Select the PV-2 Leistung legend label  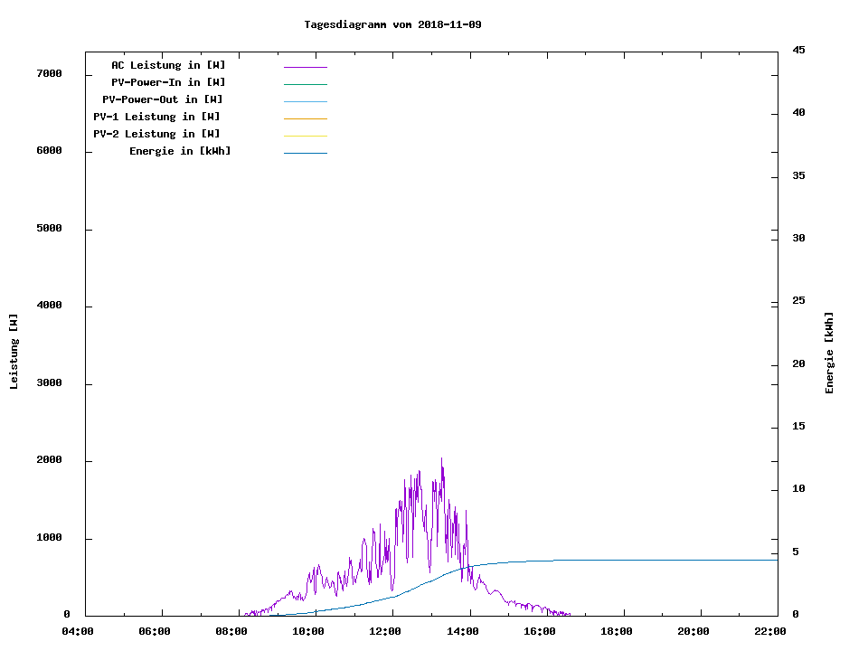156,134
